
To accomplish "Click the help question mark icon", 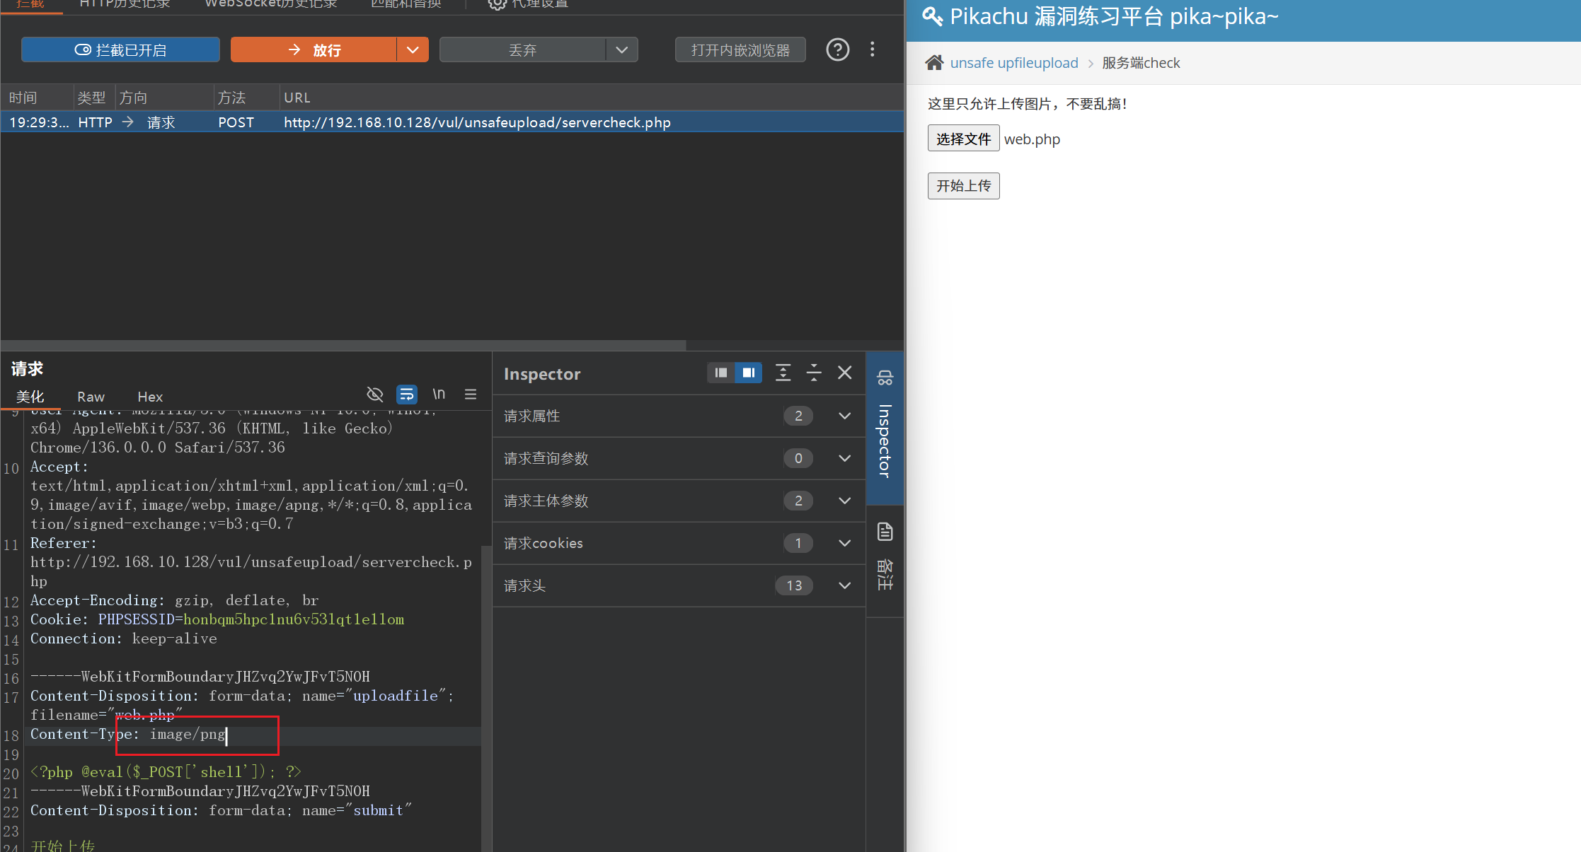I will 837,50.
